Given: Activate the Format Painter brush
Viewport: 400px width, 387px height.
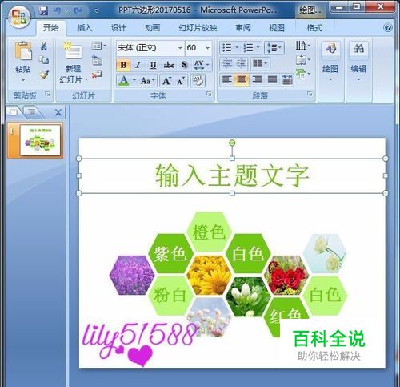Looking at the screenshot, I should tap(44, 74).
